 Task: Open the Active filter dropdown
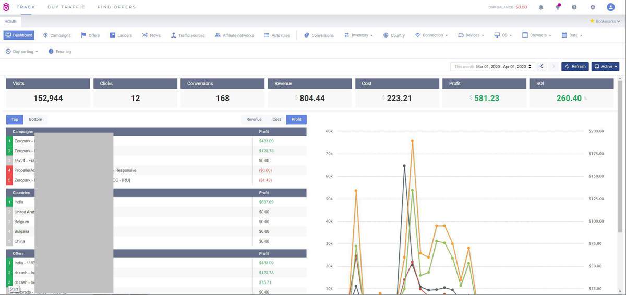[x=605, y=66]
